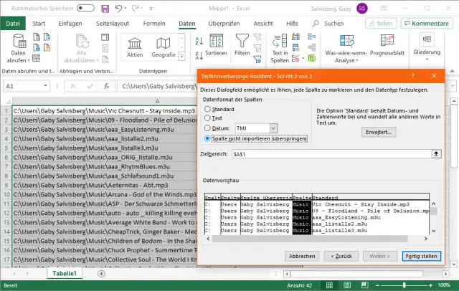Select the Standard radio button
Image resolution: width=459 pixels, height=291 pixels.
[x=208, y=109]
